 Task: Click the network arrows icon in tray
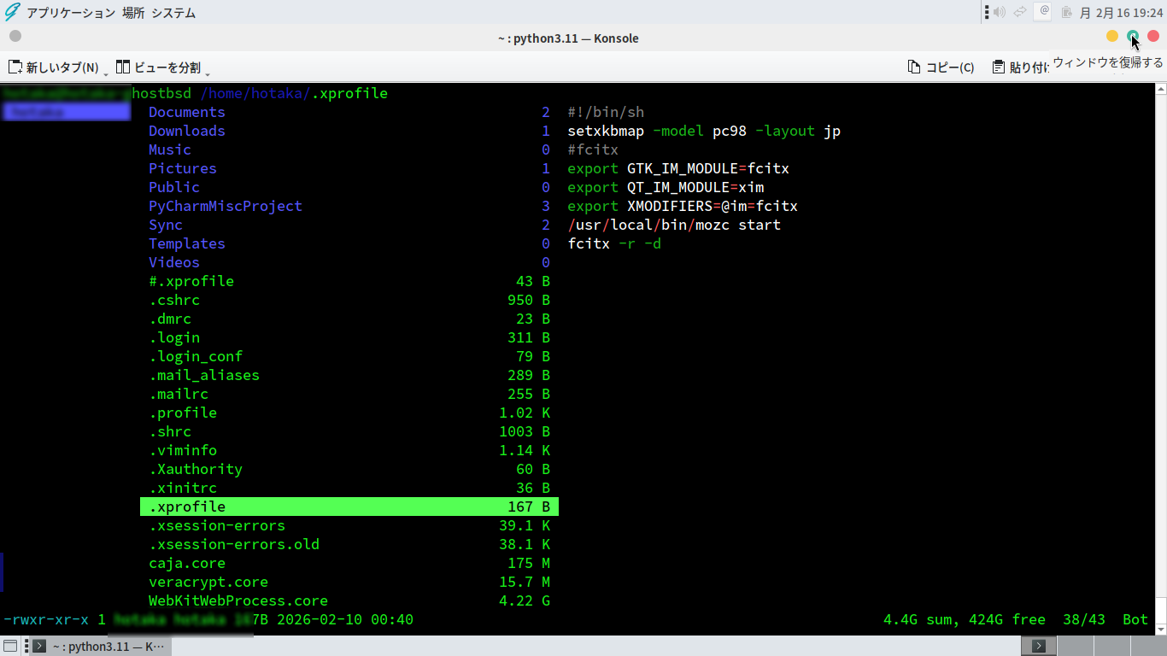1020,12
